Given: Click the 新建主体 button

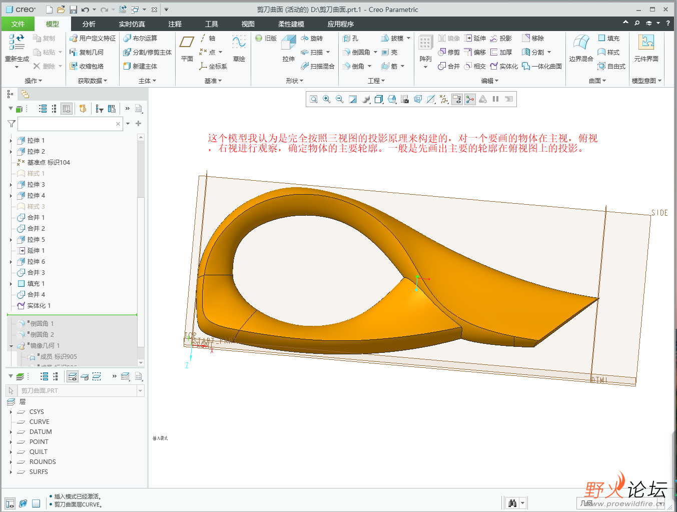Looking at the screenshot, I should [140, 66].
